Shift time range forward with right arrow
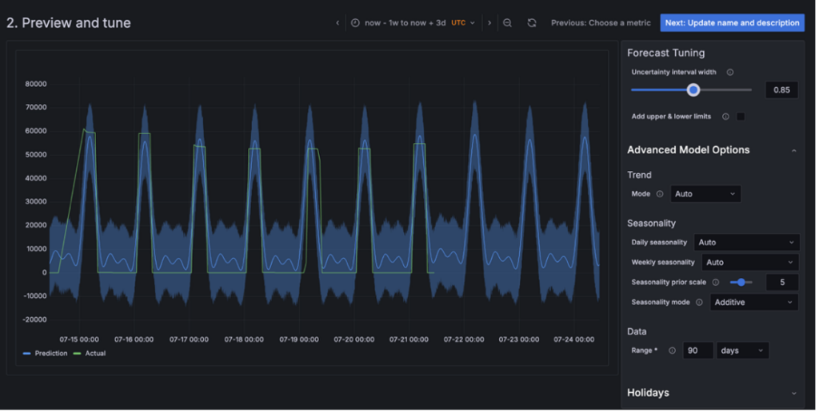This screenshot has width=819, height=412. coord(489,23)
